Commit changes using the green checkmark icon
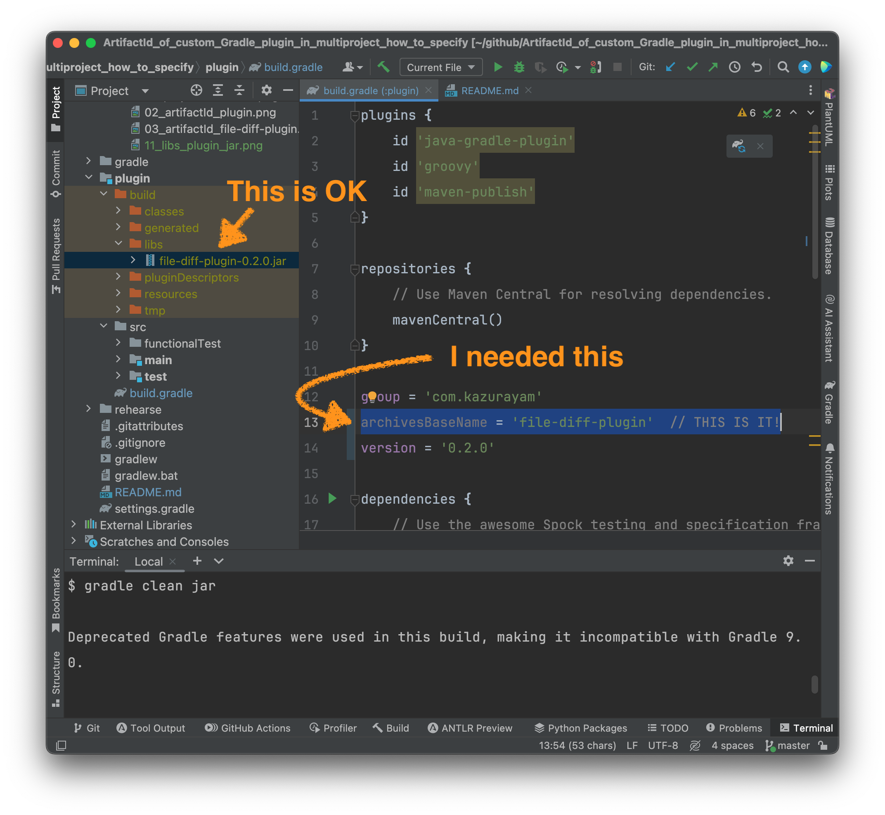Viewport: 885px width, 815px height. (692, 67)
